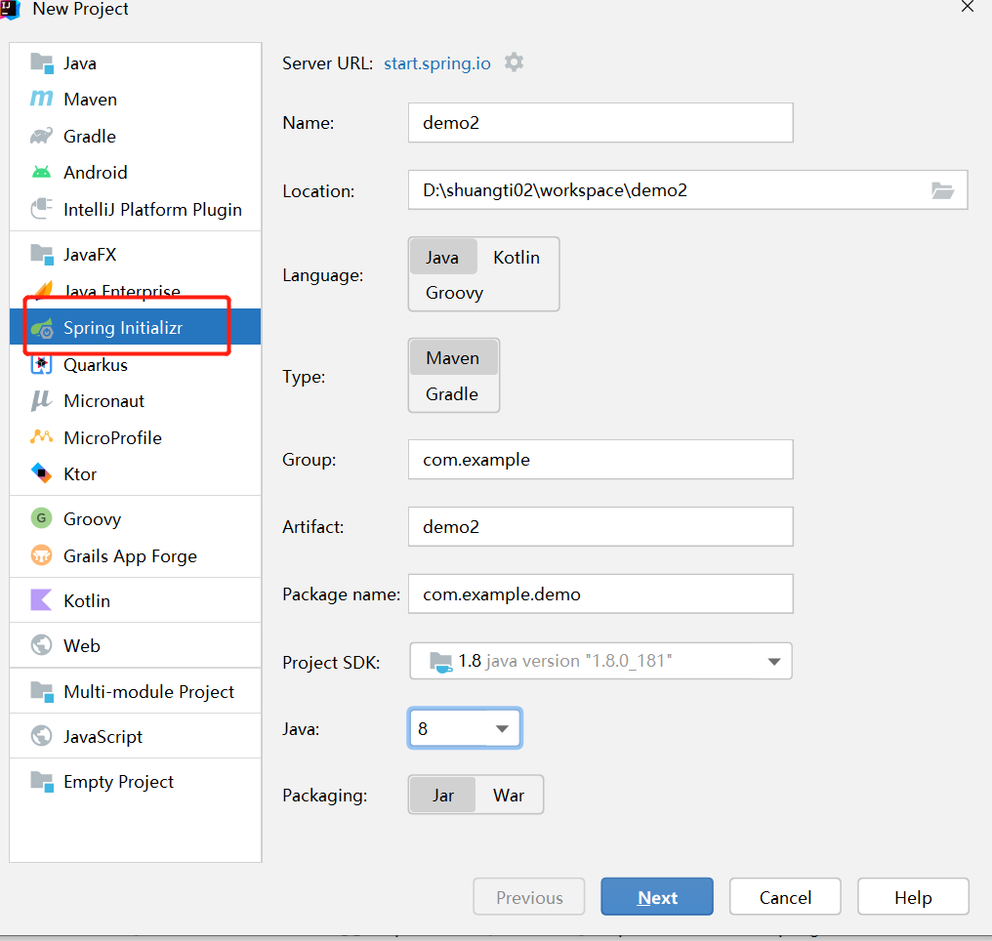Click the Kotlin logo icon in sidebar
This screenshot has height=941, width=992.
(x=41, y=601)
